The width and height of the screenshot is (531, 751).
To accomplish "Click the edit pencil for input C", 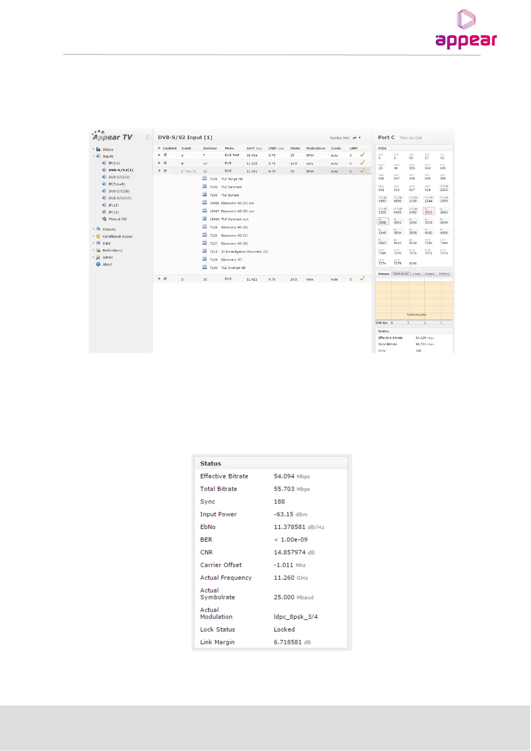I will (x=362, y=170).
